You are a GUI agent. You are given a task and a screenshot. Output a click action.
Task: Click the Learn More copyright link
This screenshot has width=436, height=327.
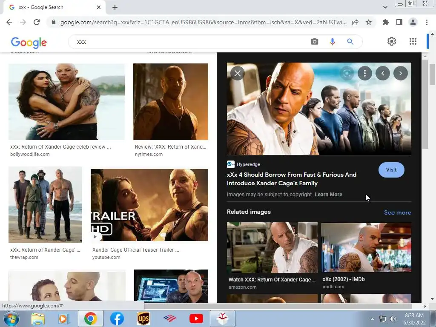[328, 195]
